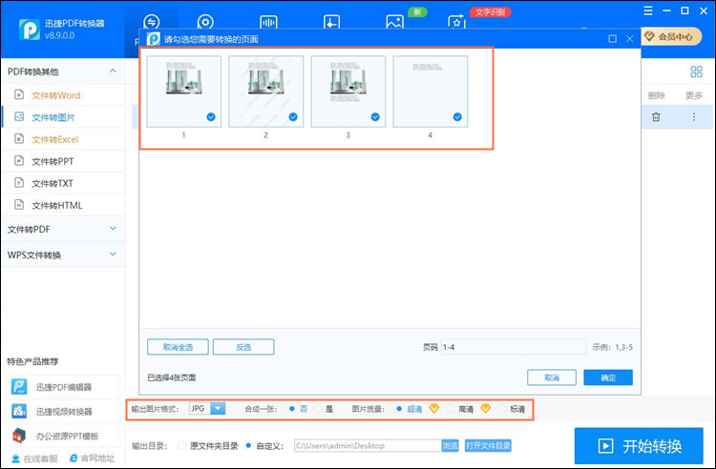Open the 文字识别 starred toolbar icon
This screenshot has height=469, width=716.
pos(456,22)
